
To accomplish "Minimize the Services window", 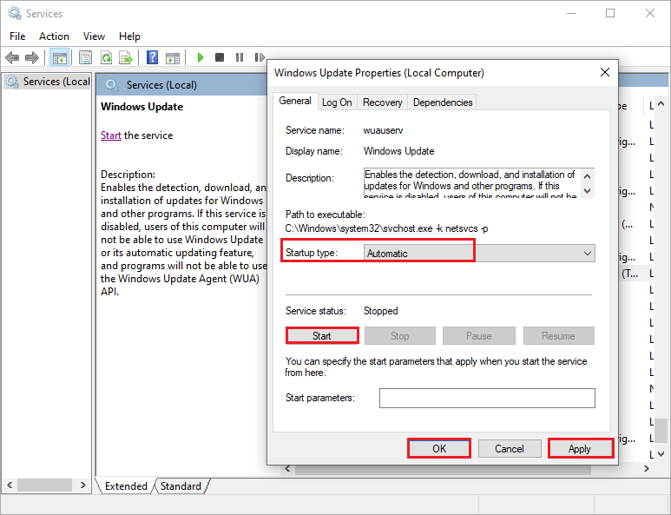I will pos(571,13).
